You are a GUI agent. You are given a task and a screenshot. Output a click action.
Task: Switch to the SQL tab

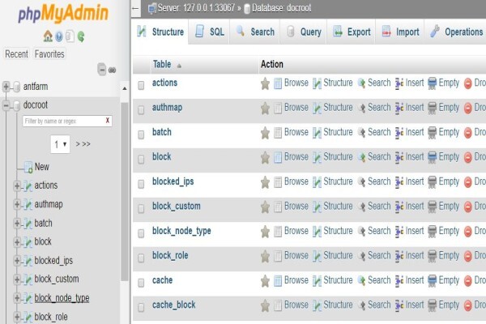pyautogui.click(x=209, y=32)
